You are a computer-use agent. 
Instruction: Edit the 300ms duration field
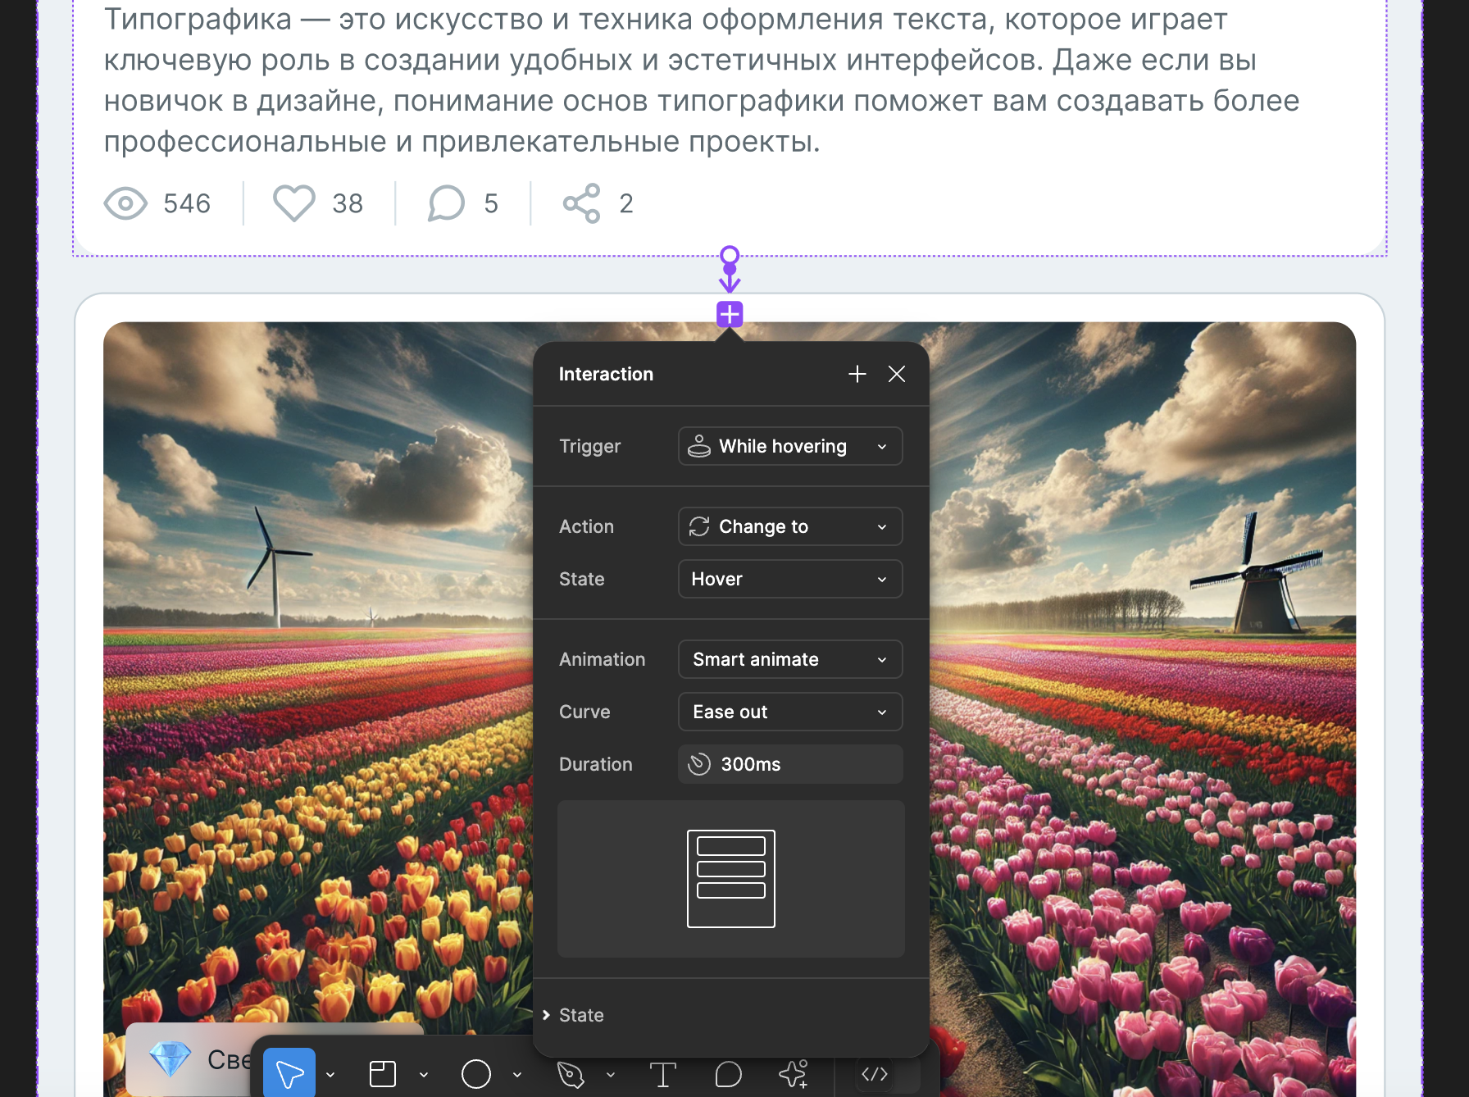[789, 764]
